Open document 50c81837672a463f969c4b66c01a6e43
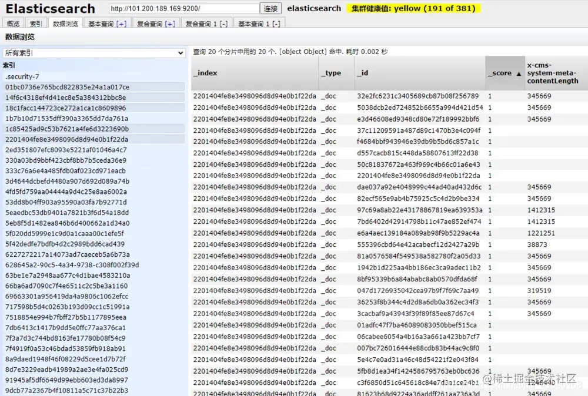588x396 pixels. (x=419, y=165)
